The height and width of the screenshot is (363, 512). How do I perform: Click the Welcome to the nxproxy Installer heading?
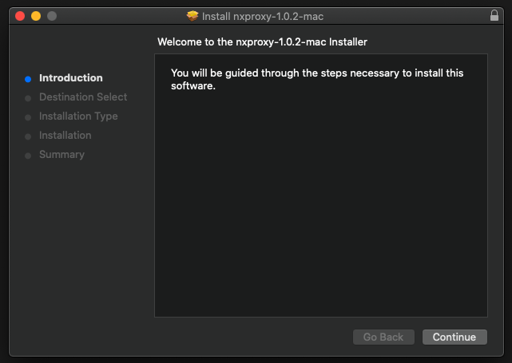[x=262, y=41]
